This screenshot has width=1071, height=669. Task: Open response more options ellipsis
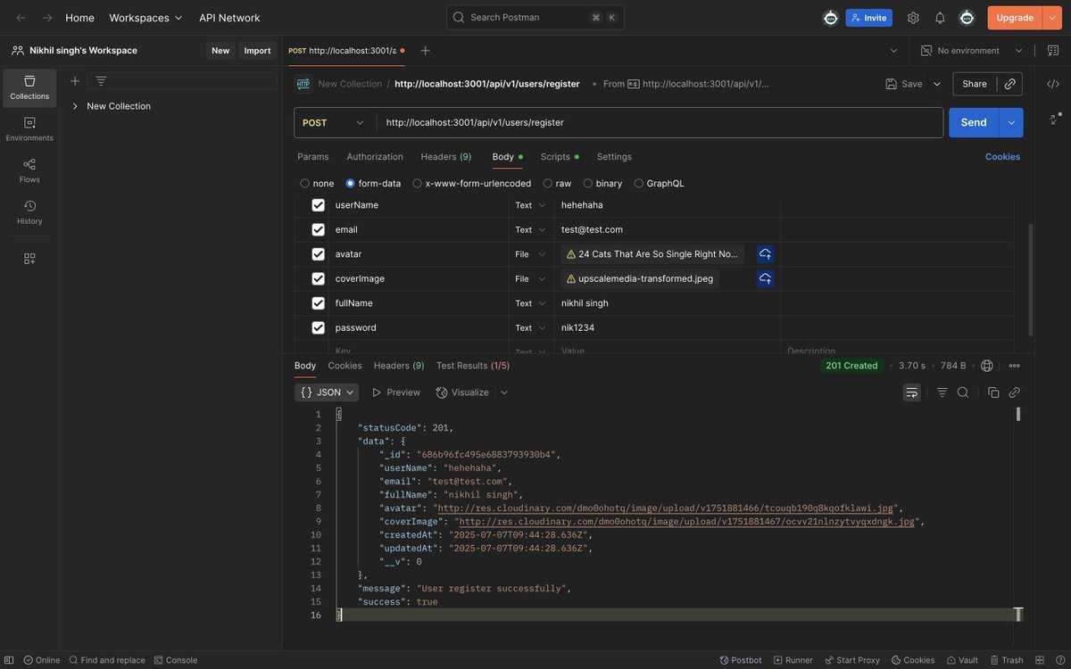(1014, 366)
